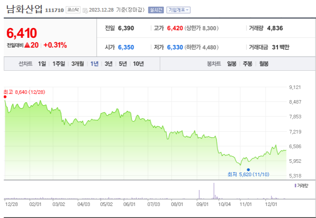This screenshot has width=316, height=218.
Task: Click the 거래량 value 4,836
Action: [x=275, y=28]
